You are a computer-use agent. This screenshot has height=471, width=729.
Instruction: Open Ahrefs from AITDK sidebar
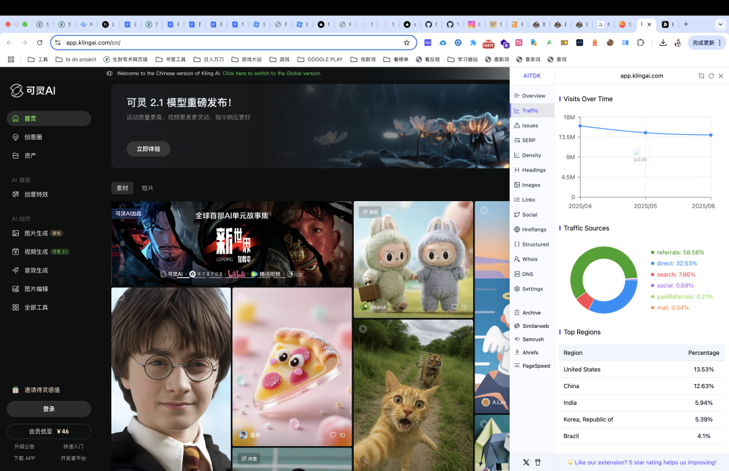point(526,352)
